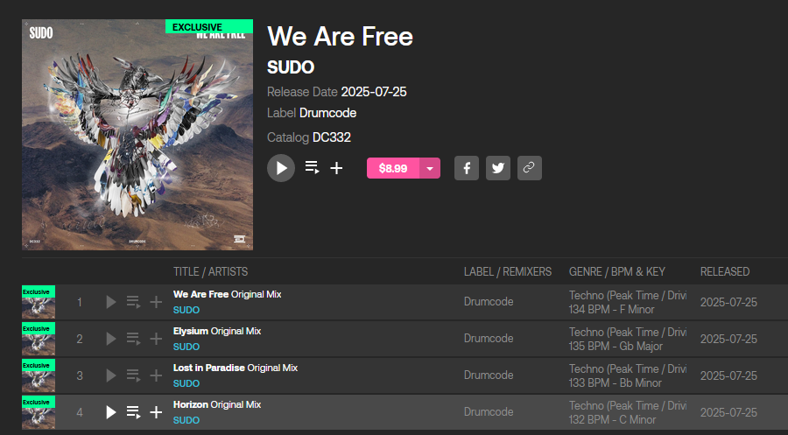Image resolution: width=788 pixels, height=435 pixels.
Task: Open Elysium Original Mix track title
Action: (x=217, y=331)
